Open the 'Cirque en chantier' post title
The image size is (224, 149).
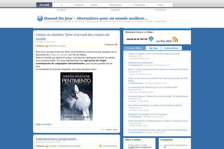pos(72,37)
